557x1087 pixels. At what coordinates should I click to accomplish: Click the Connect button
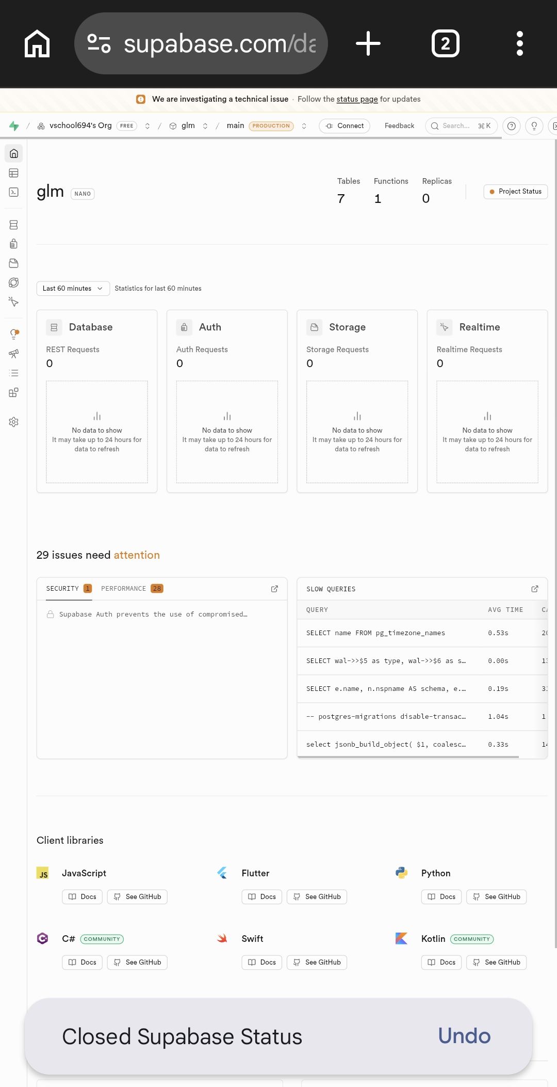(344, 125)
